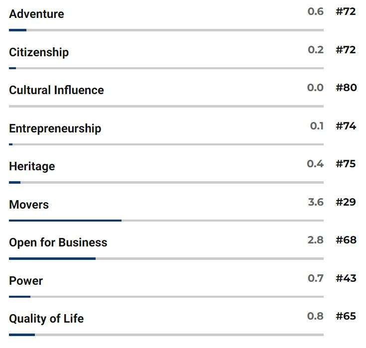Click the Power score progress bar
Image resolution: width=366 pixels, height=348 pixels.
click(x=166, y=297)
